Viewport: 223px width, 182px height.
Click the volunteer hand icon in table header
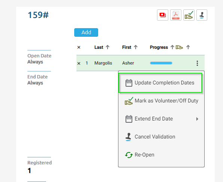pyautogui.click(x=179, y=47)
